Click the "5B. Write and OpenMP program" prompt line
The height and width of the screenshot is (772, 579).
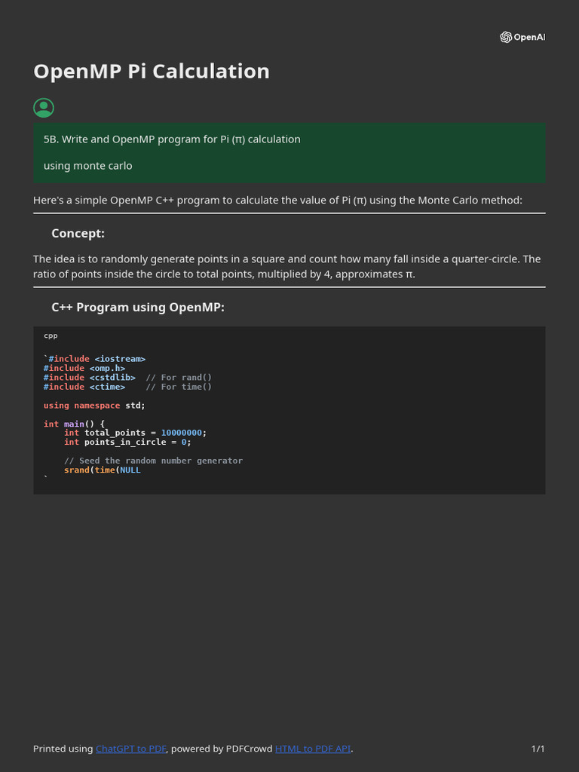pyautogui.click(x=172, y=139)
